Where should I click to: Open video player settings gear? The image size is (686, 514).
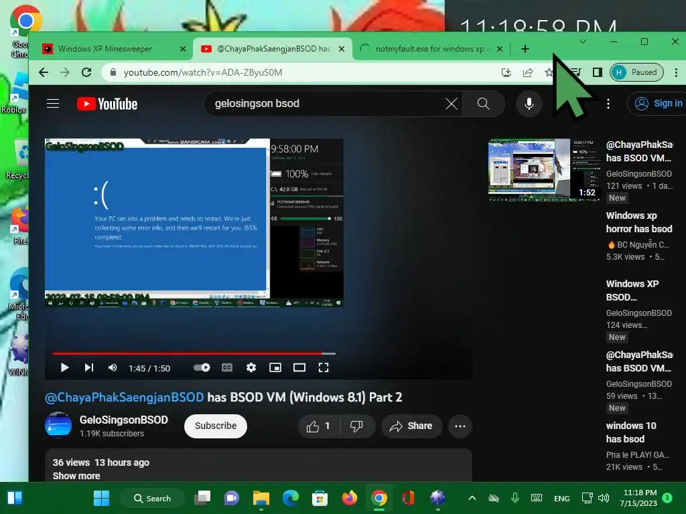[251, 367]
